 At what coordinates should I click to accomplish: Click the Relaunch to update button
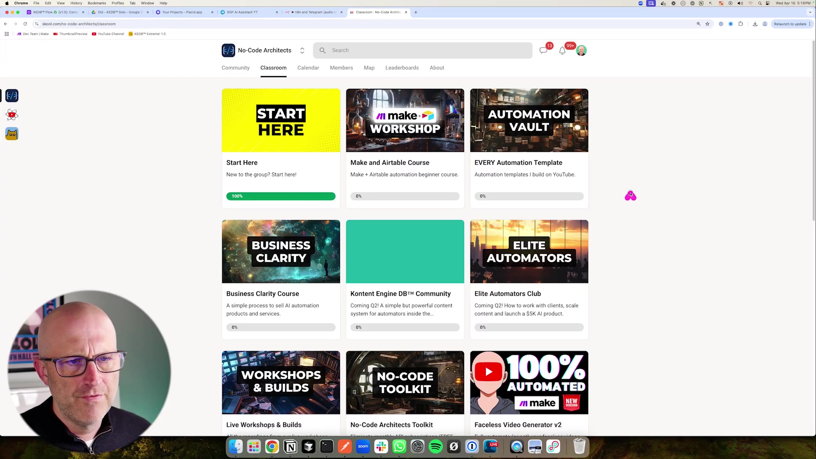(790, 24)
